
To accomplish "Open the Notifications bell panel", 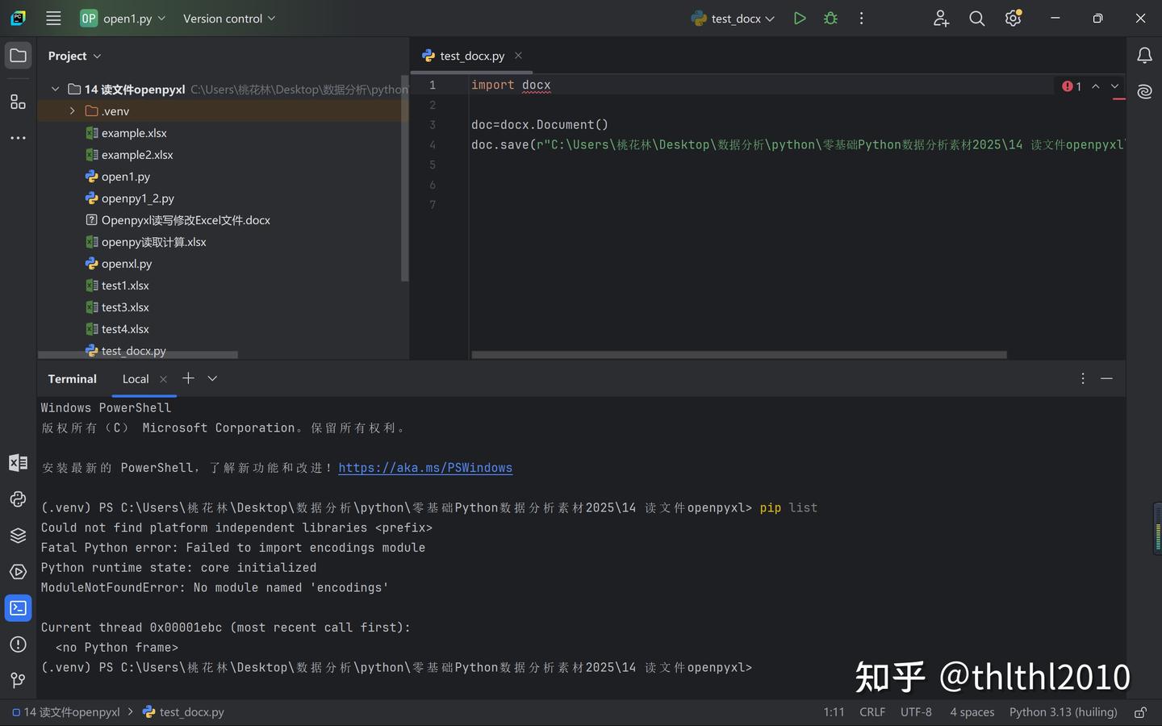I will [1144, 56].
